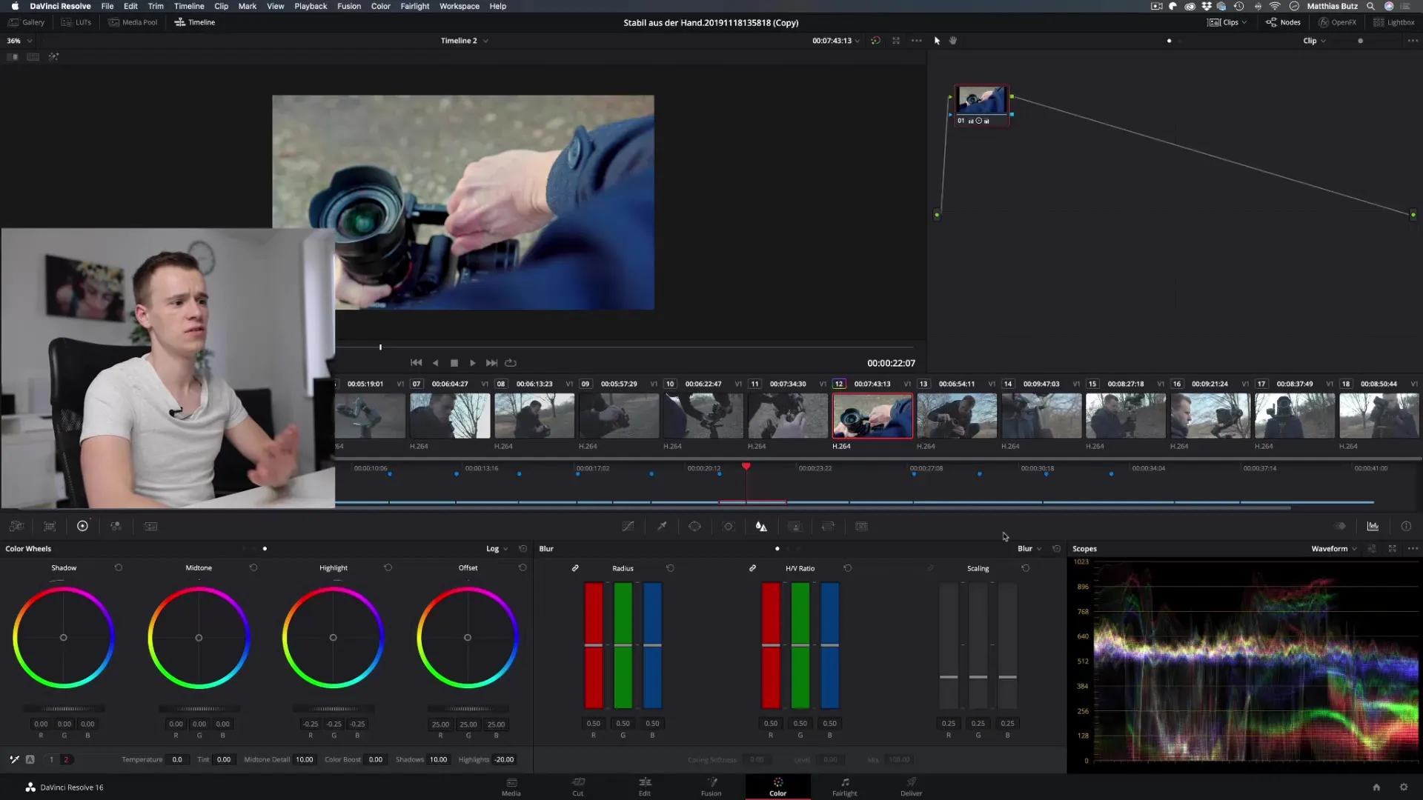Viewport: 1423px width, 800px height.
Task: Open the Waveform scope type dropdown
Action: (x=1334, y=549)
